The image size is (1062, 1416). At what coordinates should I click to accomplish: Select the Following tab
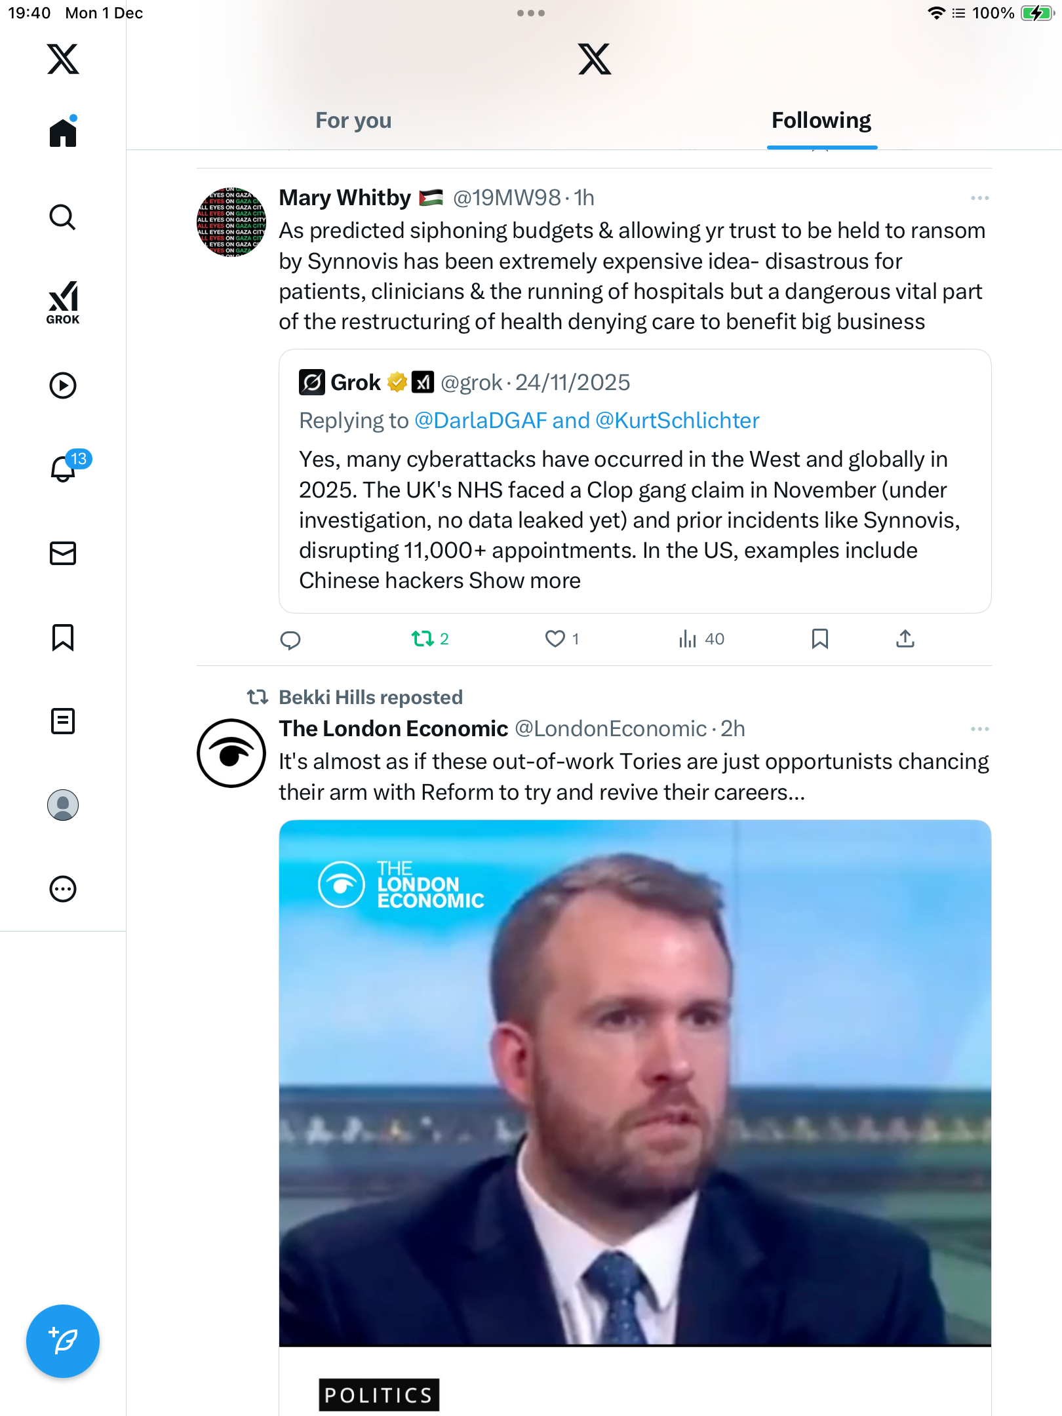[821, 121]
